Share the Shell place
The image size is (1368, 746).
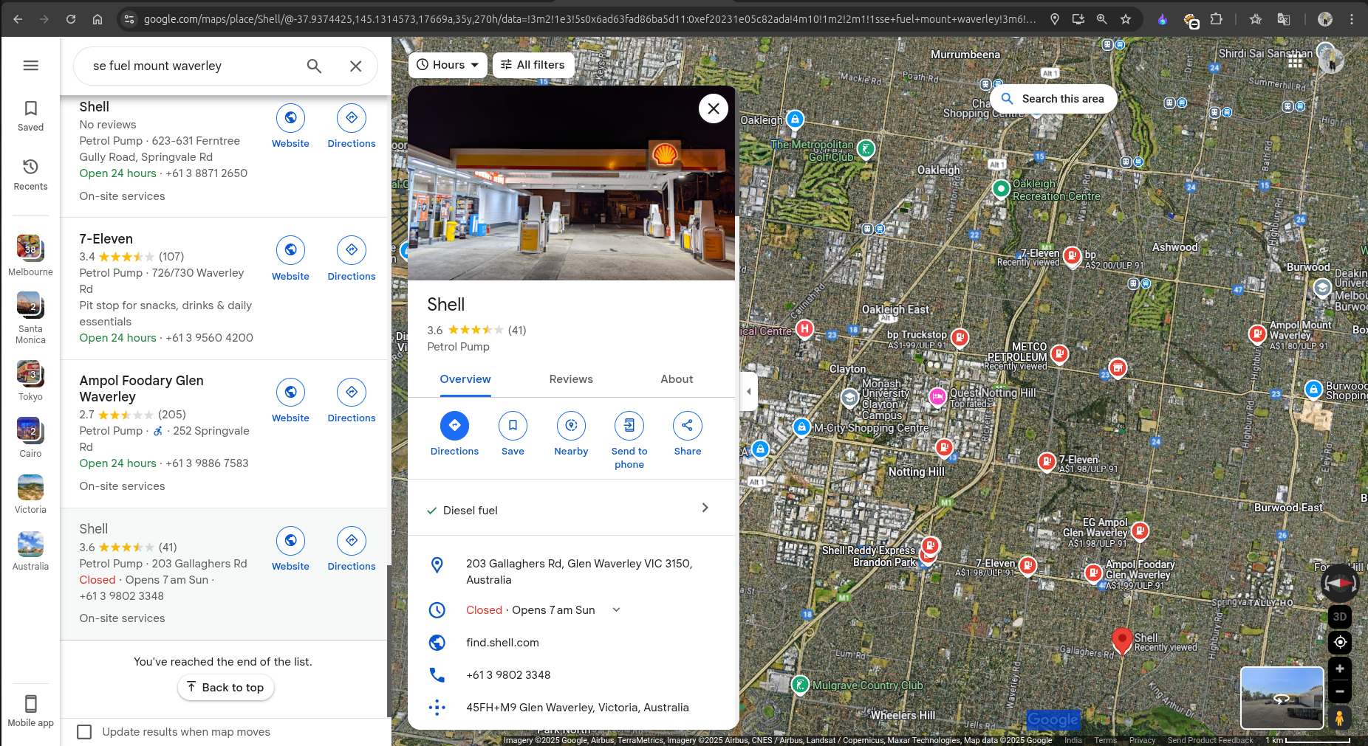coord(688,434)
